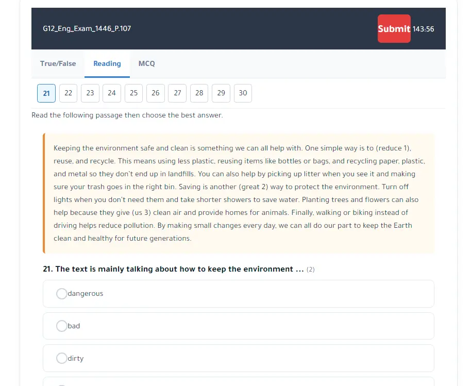Navigate to question 30
471x386 pixels.
[243, 93]
